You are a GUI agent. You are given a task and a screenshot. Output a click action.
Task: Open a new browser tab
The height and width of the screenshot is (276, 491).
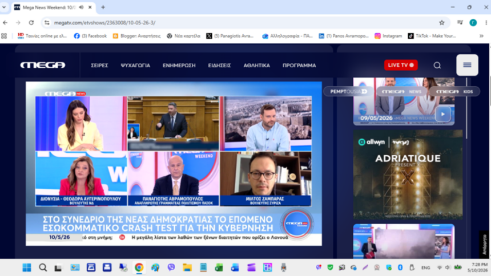tap(103, 7)
